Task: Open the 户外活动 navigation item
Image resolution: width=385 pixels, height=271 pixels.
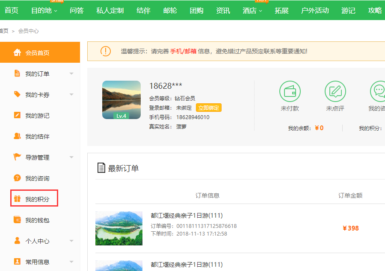Action: pyautogui.click(x=315, y=11)
